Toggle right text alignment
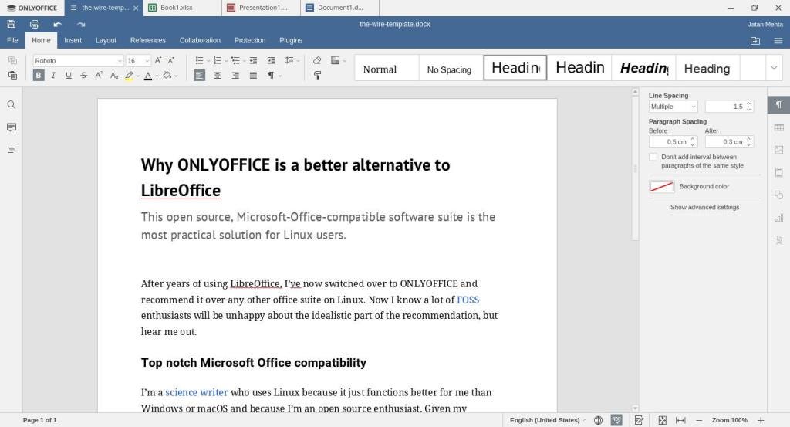 tap(235, 76)
